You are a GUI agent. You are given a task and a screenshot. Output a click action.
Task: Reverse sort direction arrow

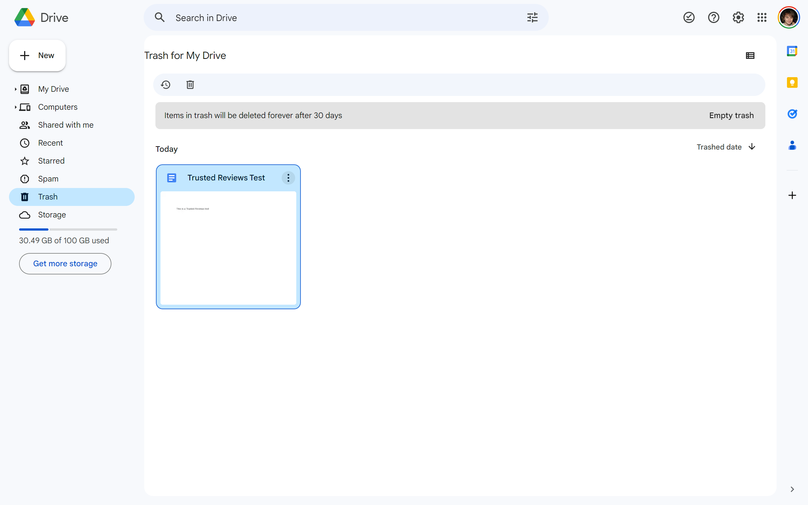coord(752,147)
